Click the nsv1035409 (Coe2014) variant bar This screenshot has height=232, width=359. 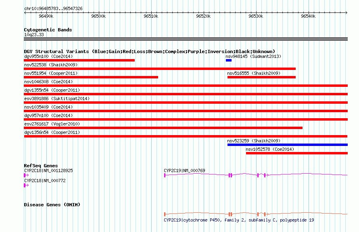coord(186,111)
